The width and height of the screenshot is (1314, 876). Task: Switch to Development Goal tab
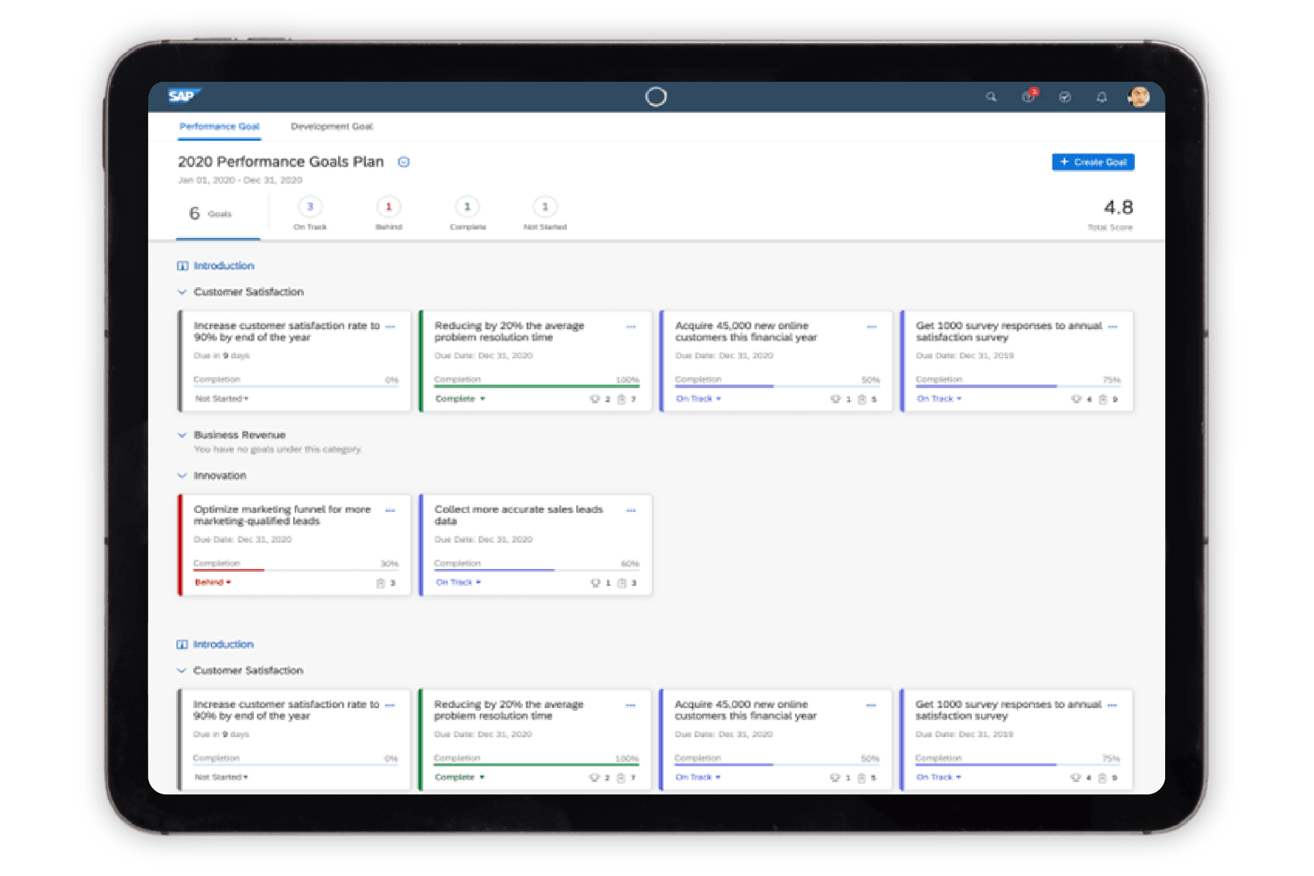point(332,127)
